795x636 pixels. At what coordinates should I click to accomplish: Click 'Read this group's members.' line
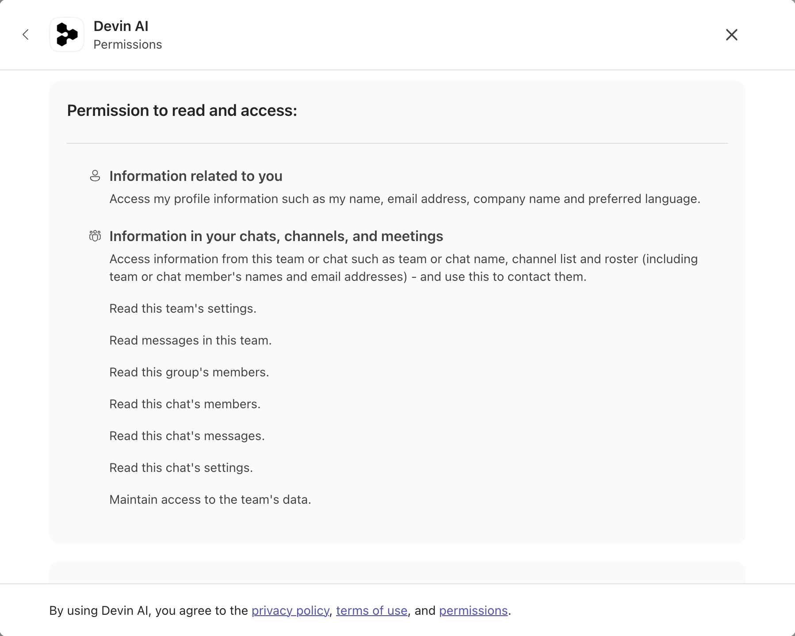[189, 372]
